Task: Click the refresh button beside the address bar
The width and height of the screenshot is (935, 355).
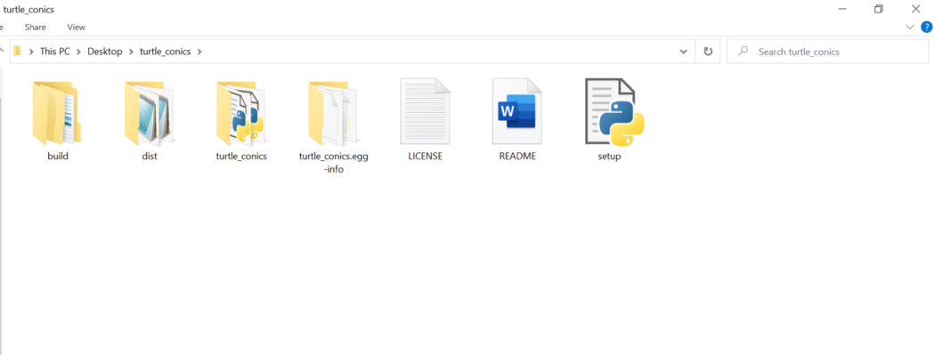Action: point(708,52)
